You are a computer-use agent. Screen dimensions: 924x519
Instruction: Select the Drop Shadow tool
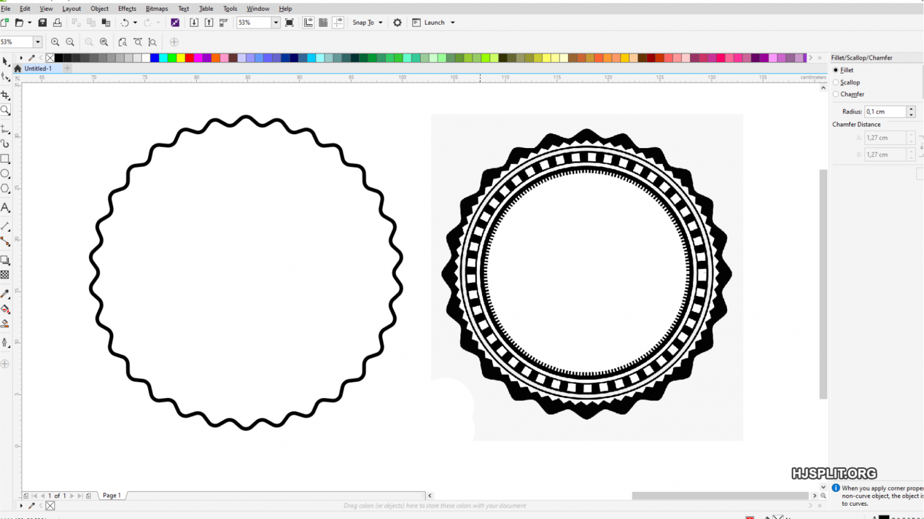[5, 260]
